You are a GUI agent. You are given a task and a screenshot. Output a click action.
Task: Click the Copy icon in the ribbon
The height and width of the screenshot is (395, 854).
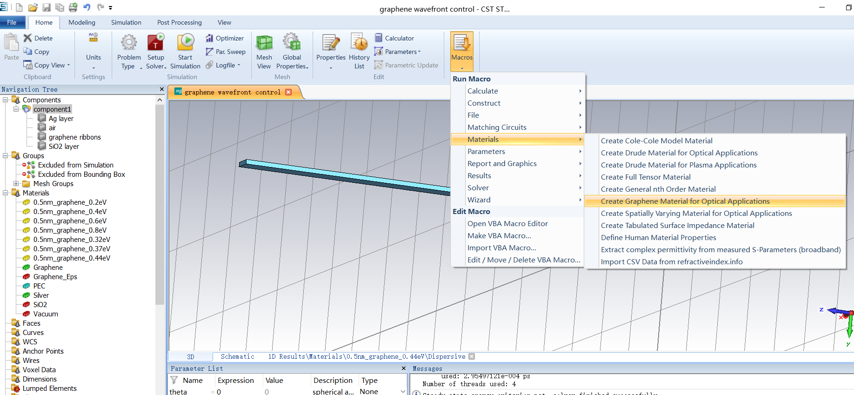[27, 52]
